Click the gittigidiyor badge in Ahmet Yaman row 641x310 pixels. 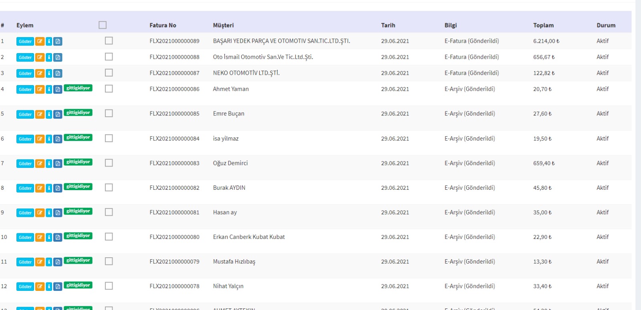(x=78, y=88)
